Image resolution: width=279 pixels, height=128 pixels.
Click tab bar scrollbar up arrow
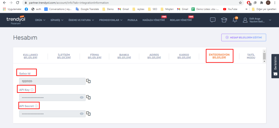pos(264,51)
